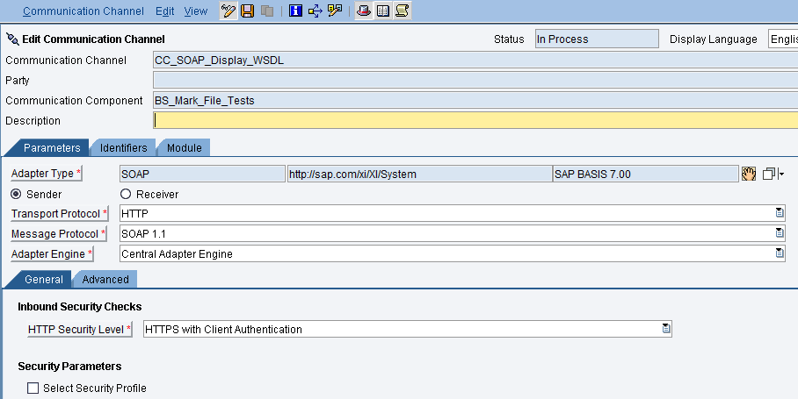Open the Adapter Engine dropdown list
Screen dimensions: 798x399
780,253
